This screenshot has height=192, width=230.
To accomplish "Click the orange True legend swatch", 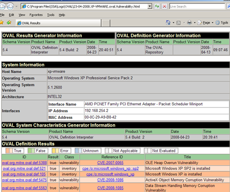I will click(x=9, y=150).
